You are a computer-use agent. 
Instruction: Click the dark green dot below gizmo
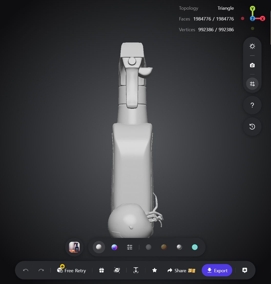tap(253, 28)
